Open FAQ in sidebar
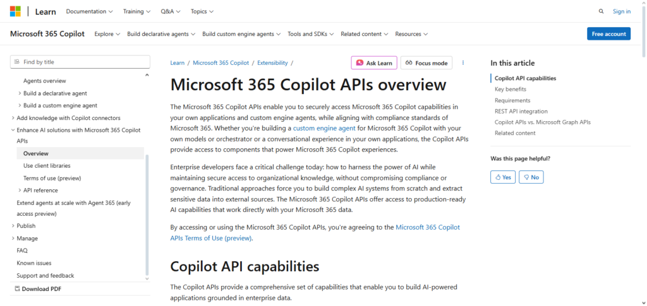Viewport: 647px width, 306px height. tap(22, 250)
